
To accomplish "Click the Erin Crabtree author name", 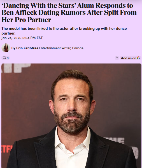I will pos(27,48).
